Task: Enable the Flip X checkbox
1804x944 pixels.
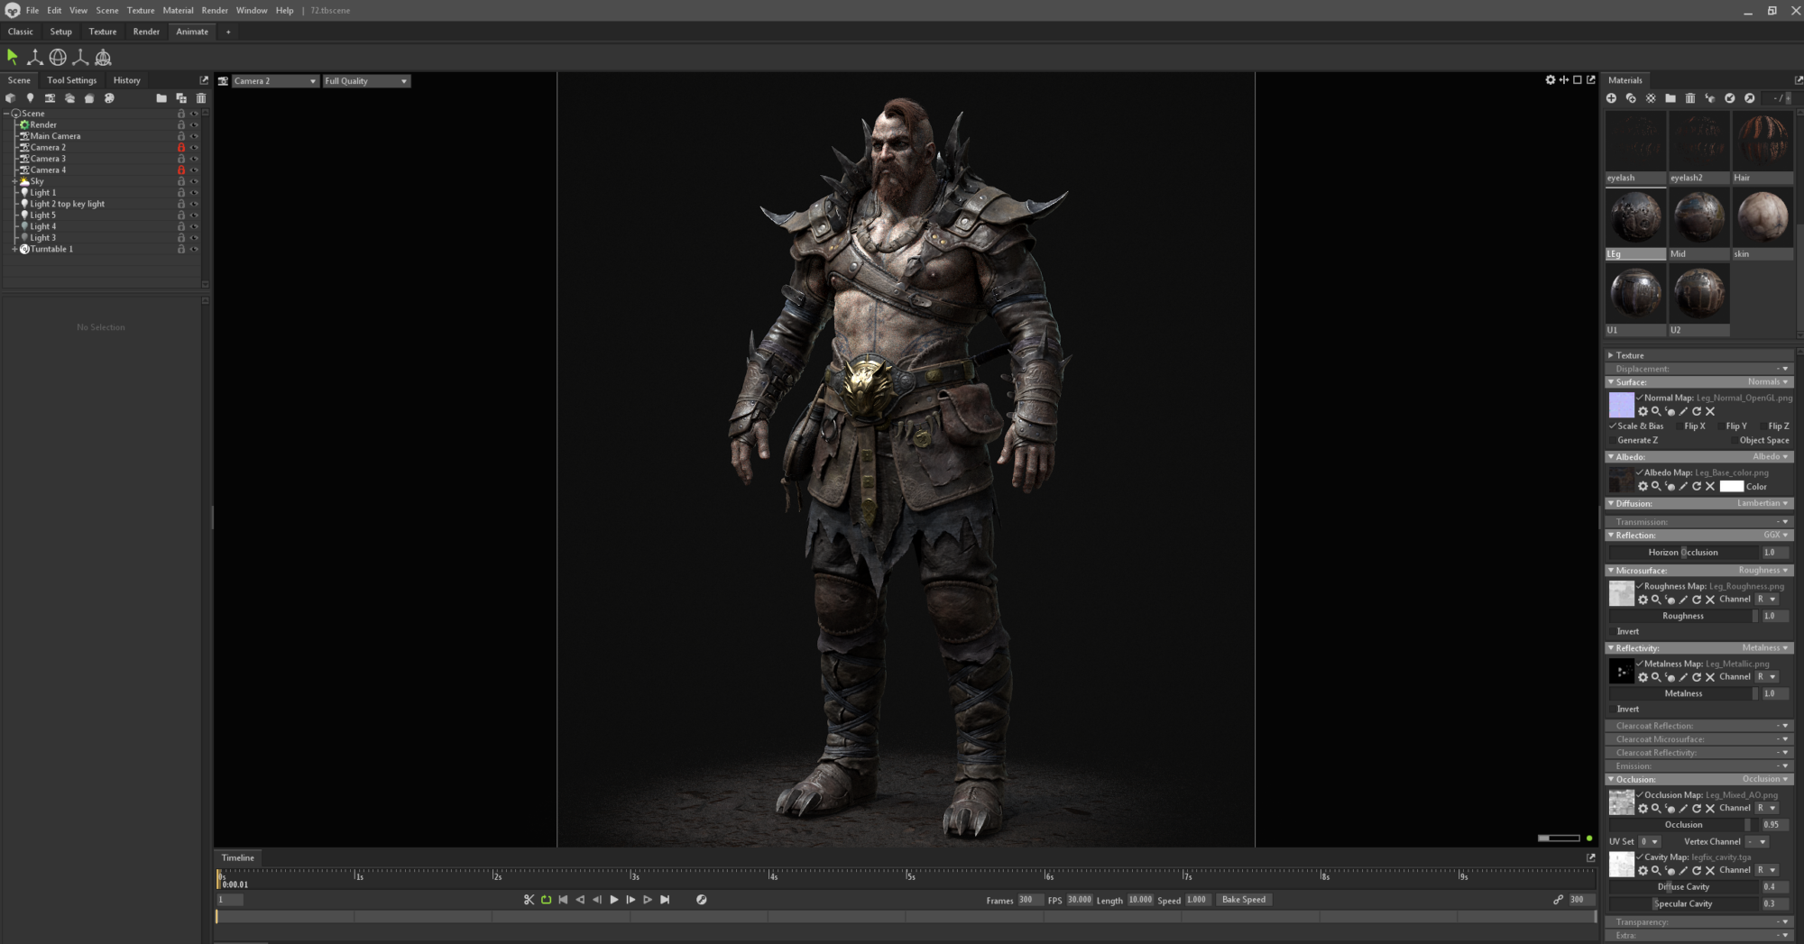Action: tap(1679, 426)
